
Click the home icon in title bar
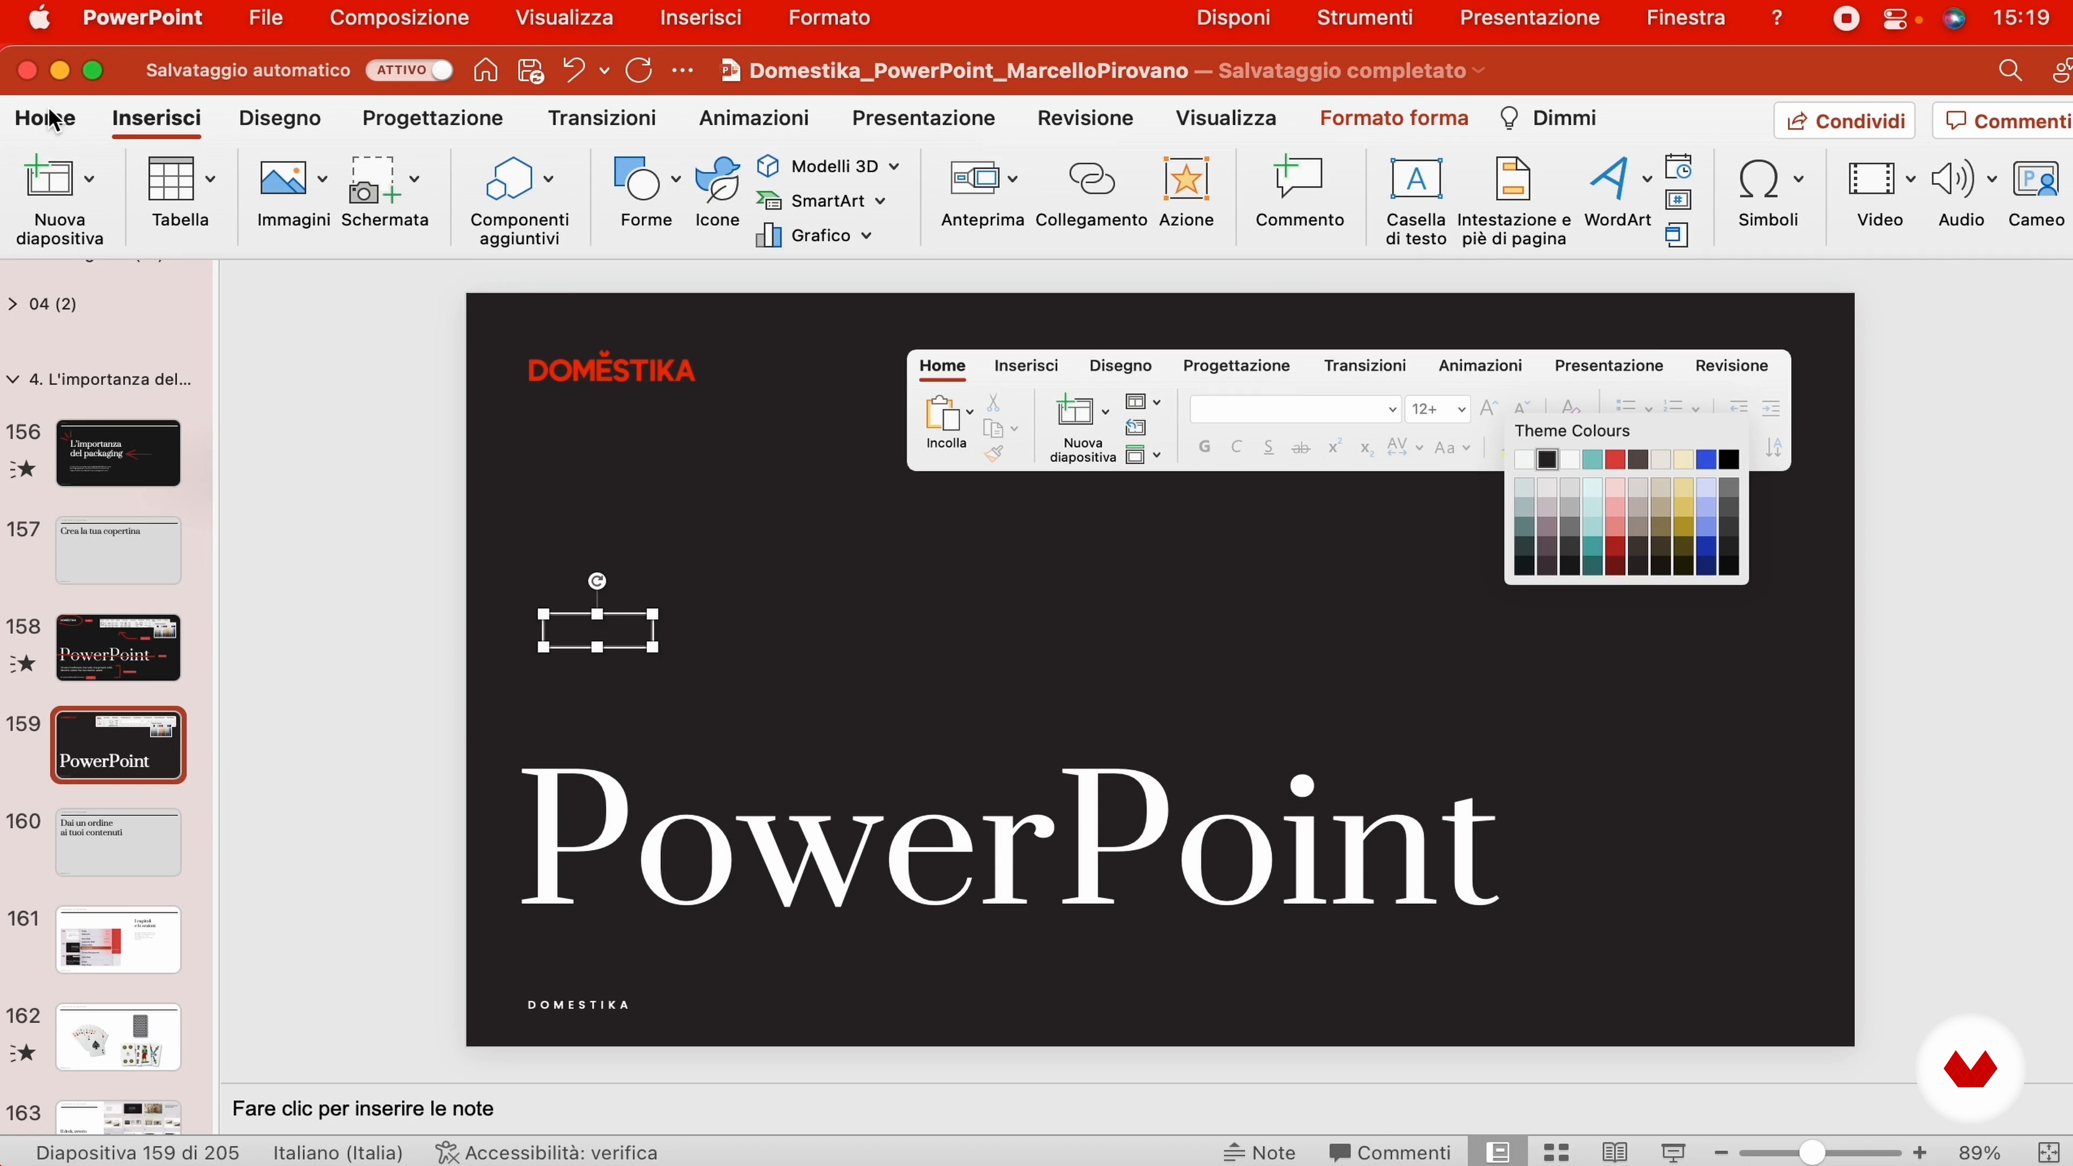[x=485, y=71]
